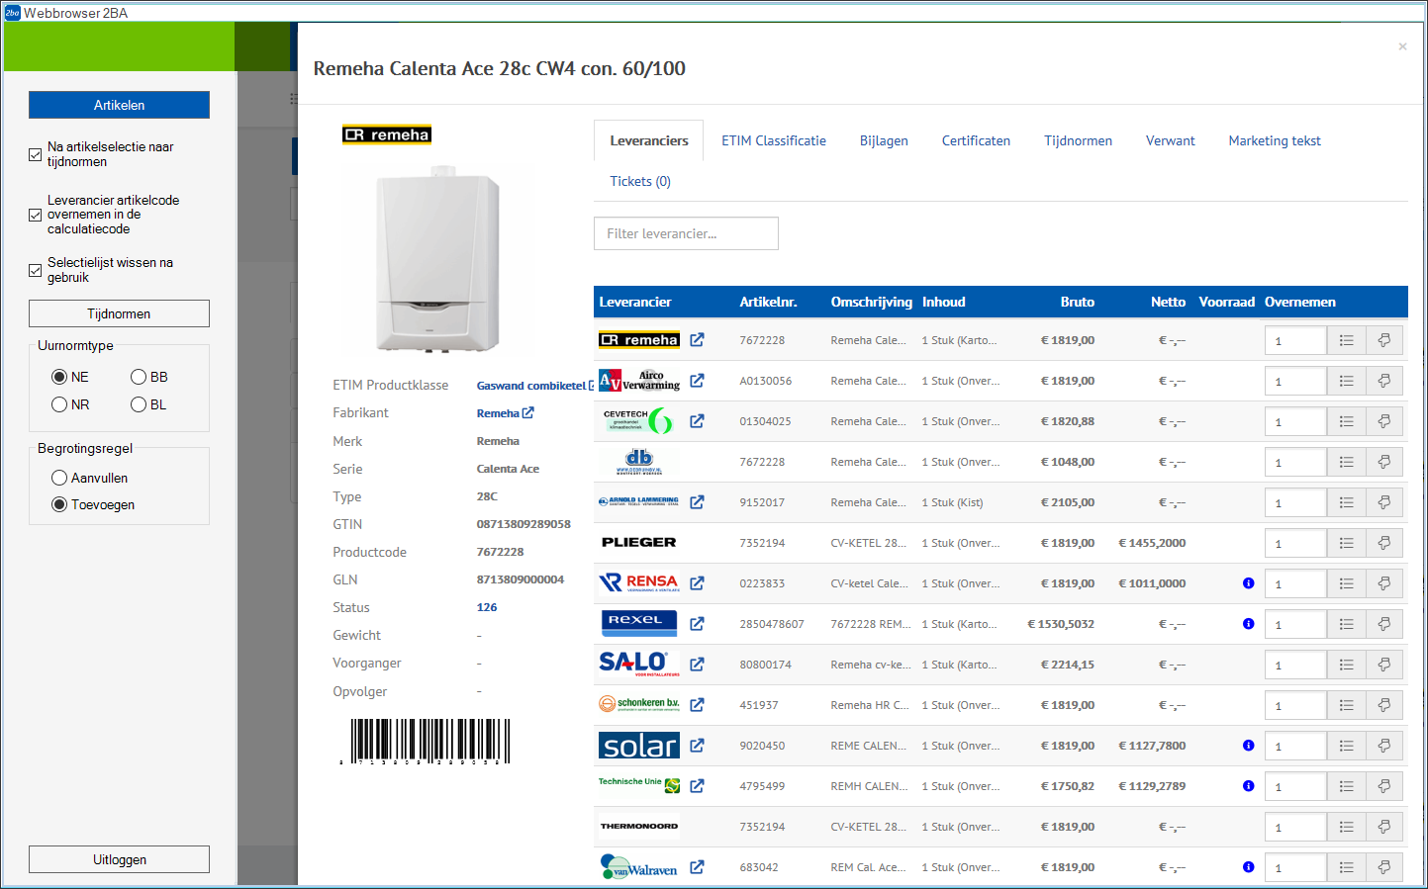Click the stock info icon in the Walraven row

pyautogui.click(x=1248, y=867)
